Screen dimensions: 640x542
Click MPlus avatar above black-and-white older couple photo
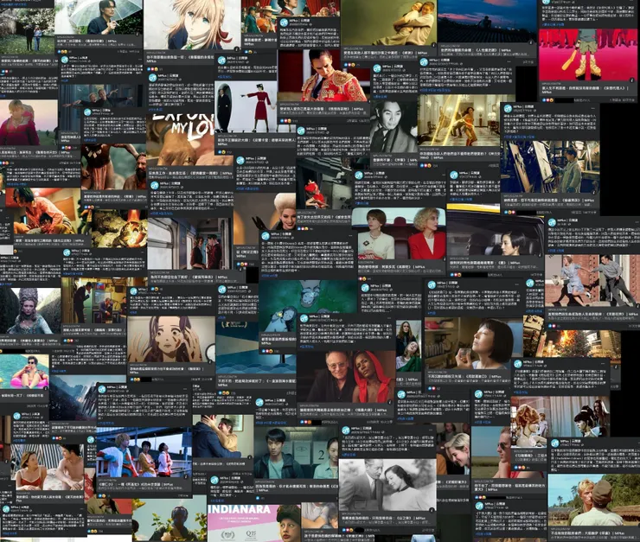[346, 430]
